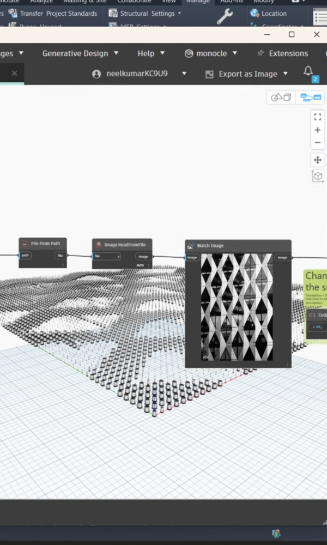The width and height of the screenshot is (327, 545).
Task: Expand the Export as Image dropdown arrow
Action: [285, 74]
